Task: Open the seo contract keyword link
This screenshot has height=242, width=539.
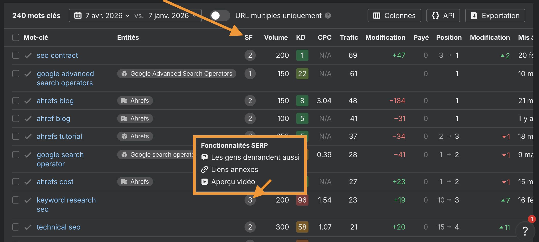Action: (x=57, y=55)
